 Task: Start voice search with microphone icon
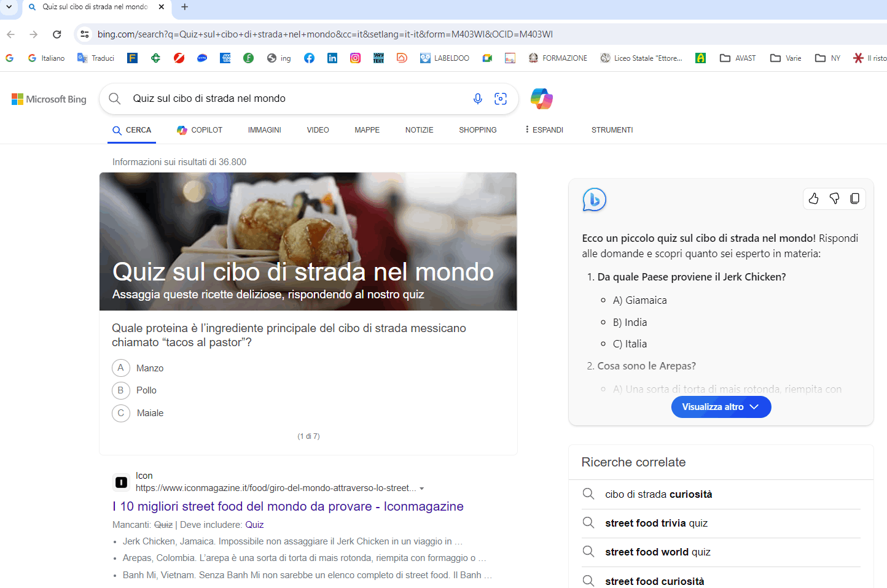tap(478, 99)
